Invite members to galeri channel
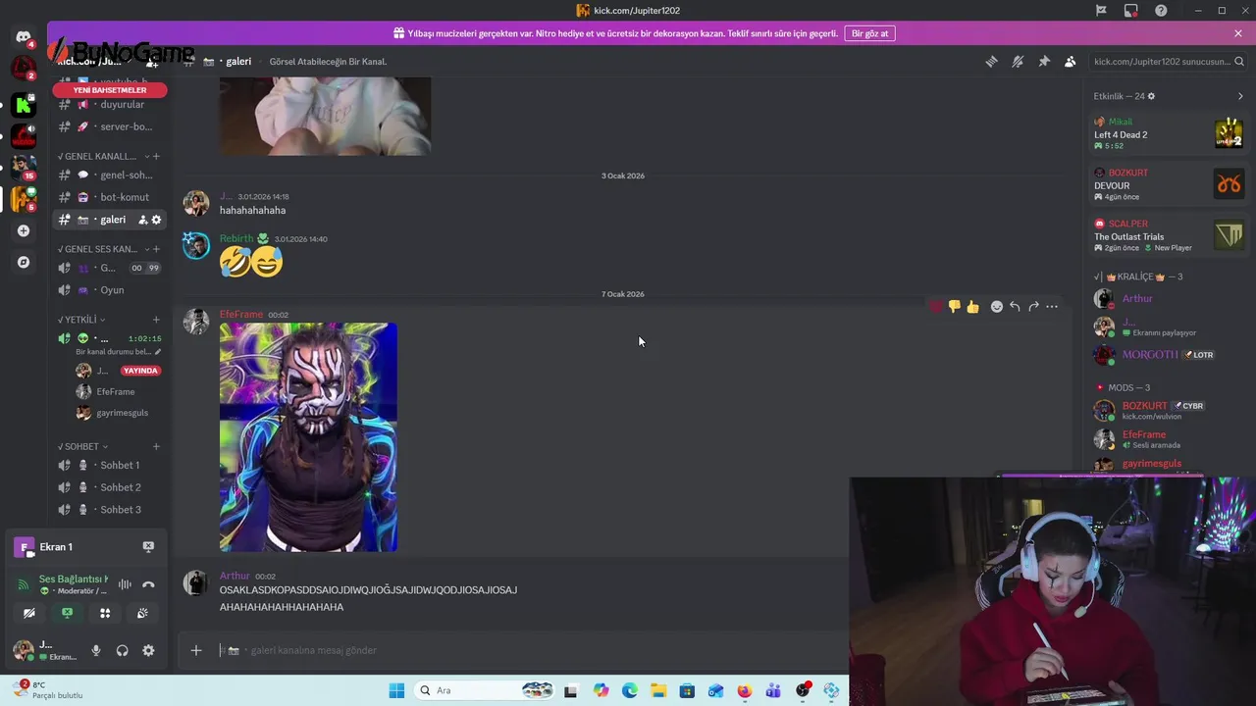 [142, 220]
